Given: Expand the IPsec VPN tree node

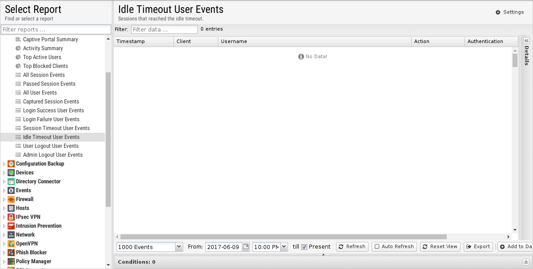Looking at the screenshot, I should [4, 217].
